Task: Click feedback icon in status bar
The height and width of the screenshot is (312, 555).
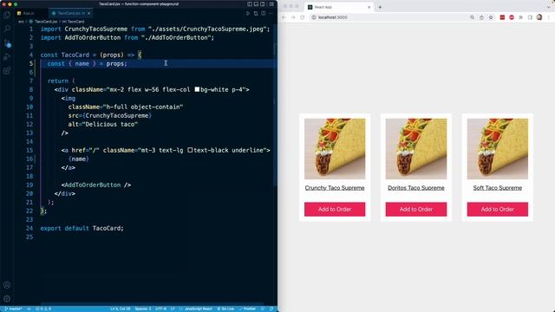Action: [263, 309]
